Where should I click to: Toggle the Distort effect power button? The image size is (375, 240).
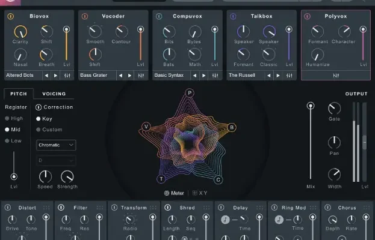(8, 208)
